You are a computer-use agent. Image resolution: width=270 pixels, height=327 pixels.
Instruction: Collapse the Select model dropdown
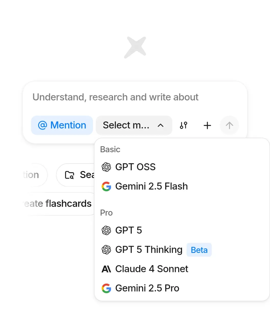134,125
